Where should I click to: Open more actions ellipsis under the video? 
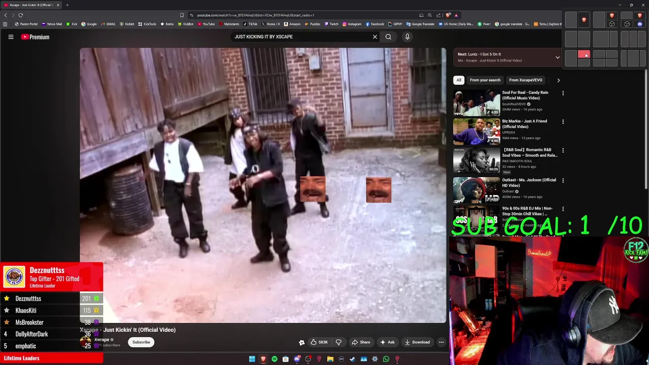point(441,342)
